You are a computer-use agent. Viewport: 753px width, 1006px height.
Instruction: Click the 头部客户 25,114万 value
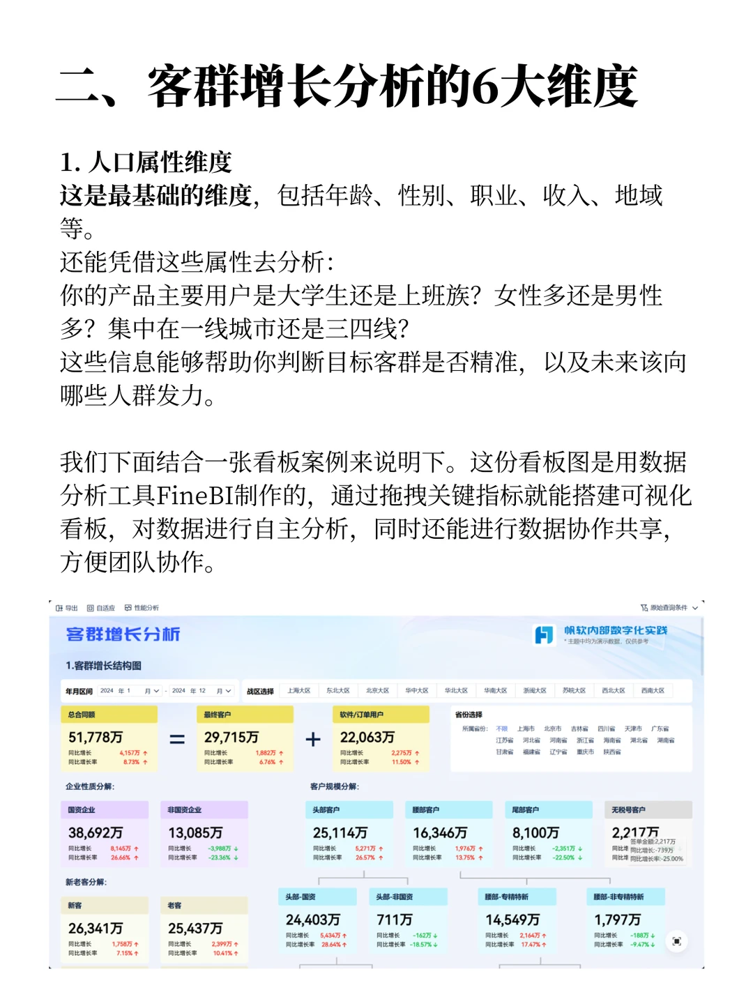coord(340,832)
